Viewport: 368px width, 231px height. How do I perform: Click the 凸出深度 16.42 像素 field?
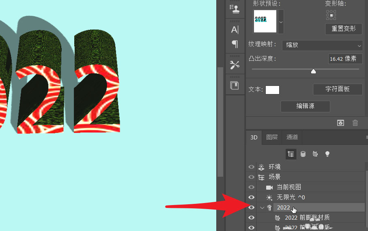[x=345, y=59]
